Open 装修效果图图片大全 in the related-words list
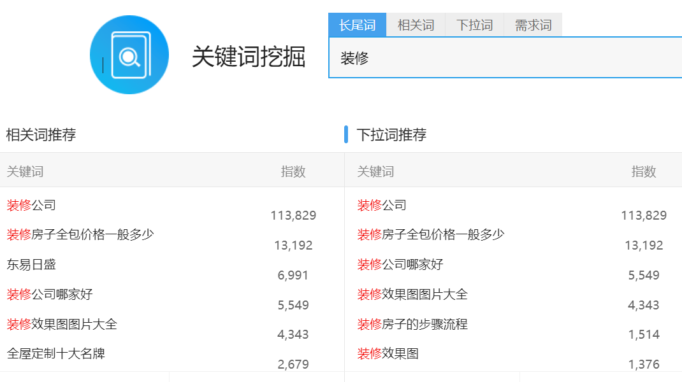The width and height of the screenshot is (682, 382). coord(62,324)
